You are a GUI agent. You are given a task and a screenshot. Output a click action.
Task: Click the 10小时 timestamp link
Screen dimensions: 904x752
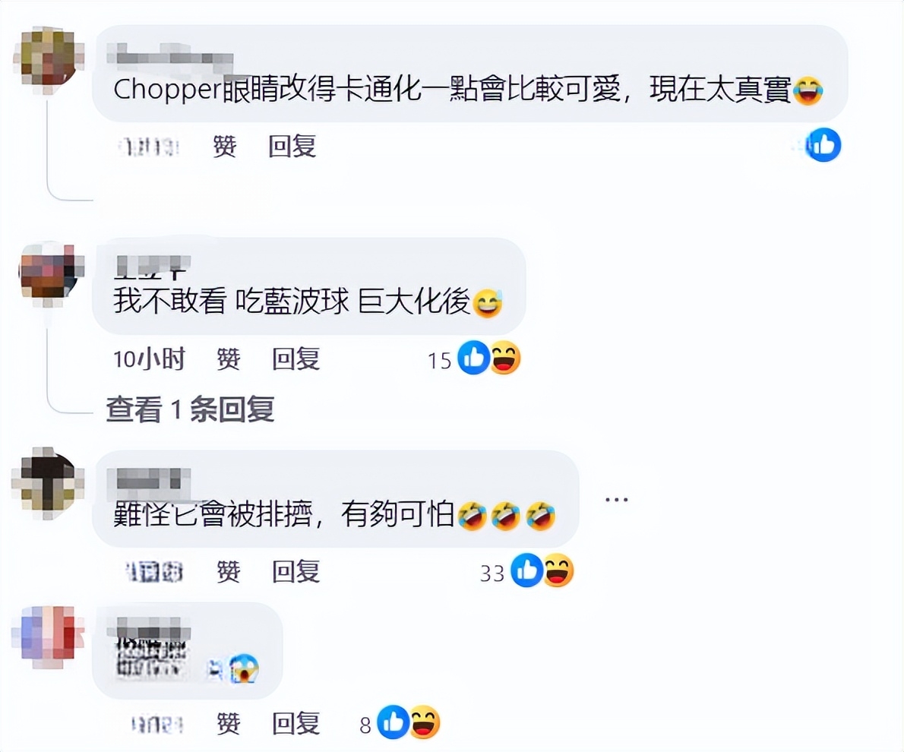click(150, 359)
